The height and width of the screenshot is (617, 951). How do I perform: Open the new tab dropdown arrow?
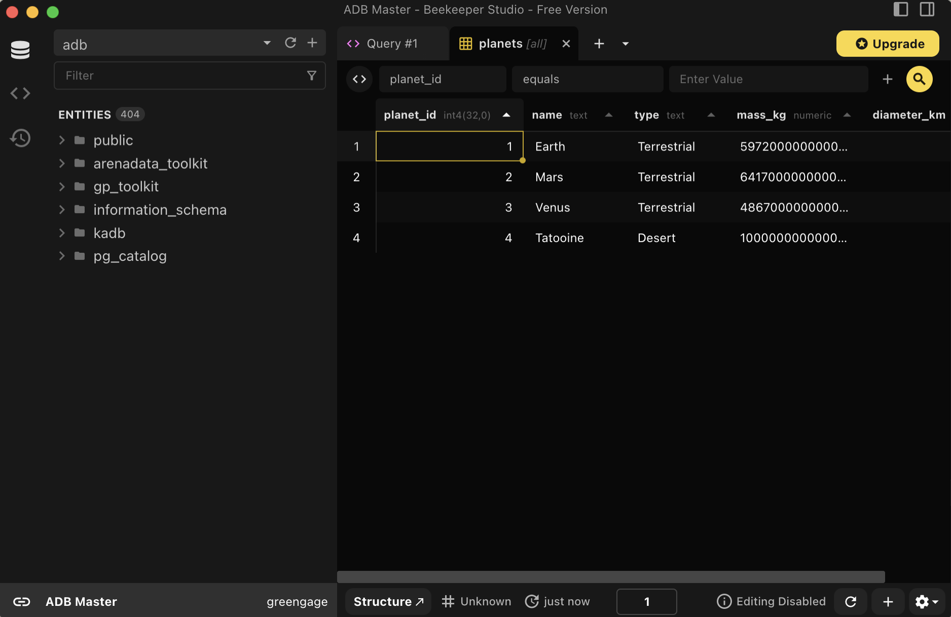click(626, 44)
